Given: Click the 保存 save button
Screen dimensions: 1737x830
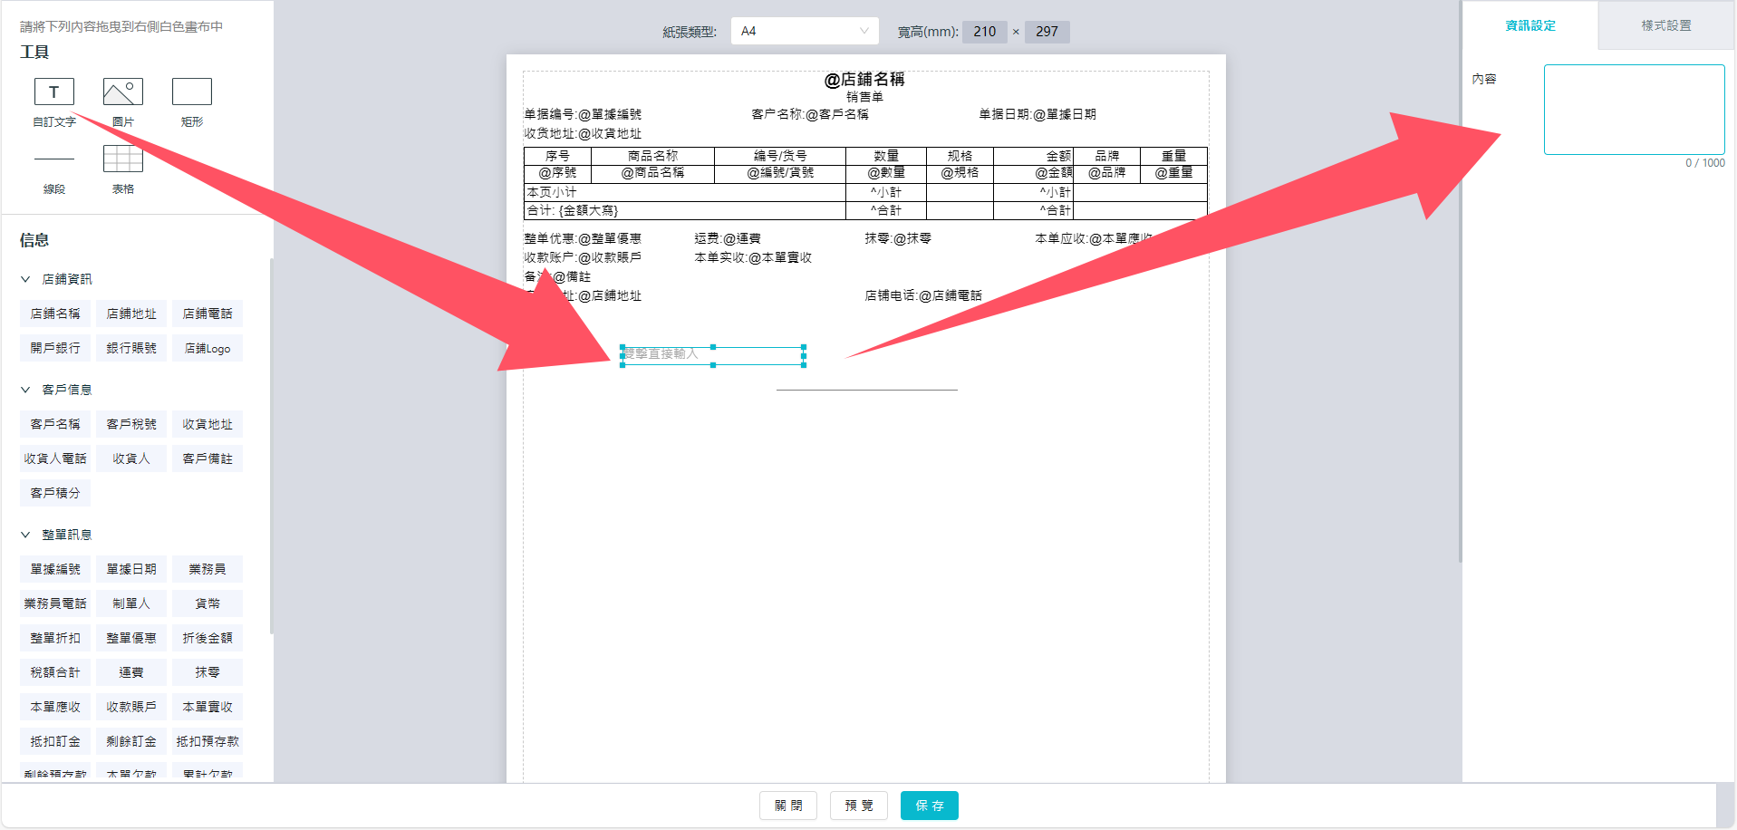Looking at the screenshot, I should (x=929, y=805).
